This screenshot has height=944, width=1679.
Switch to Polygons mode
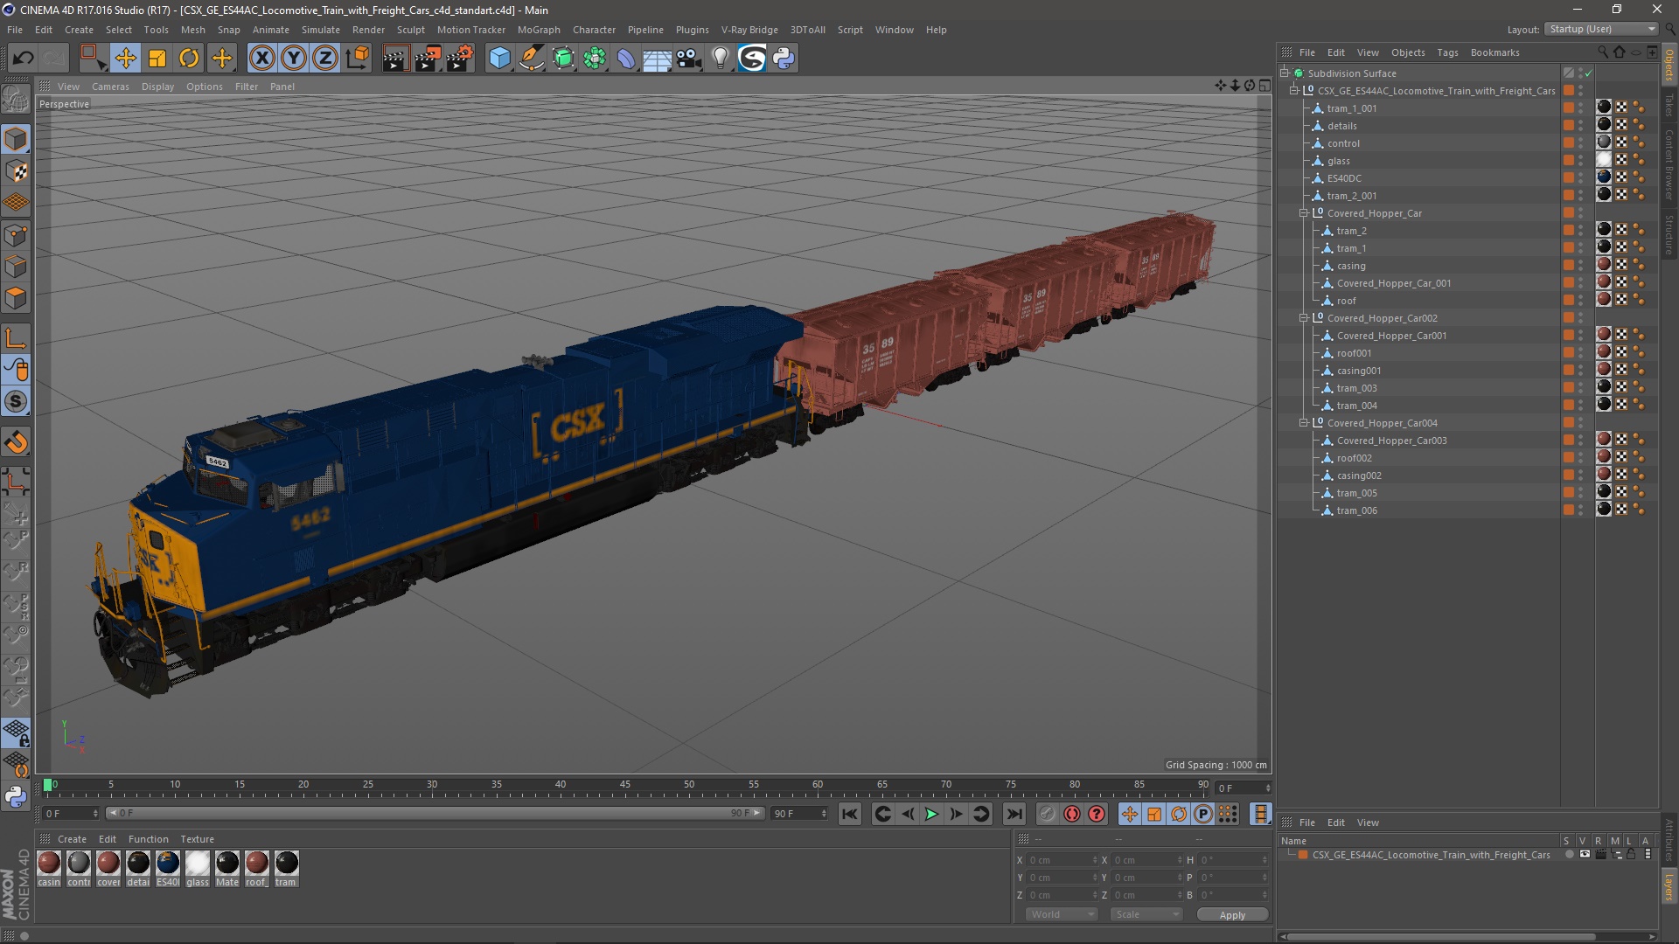pos(16,299)
